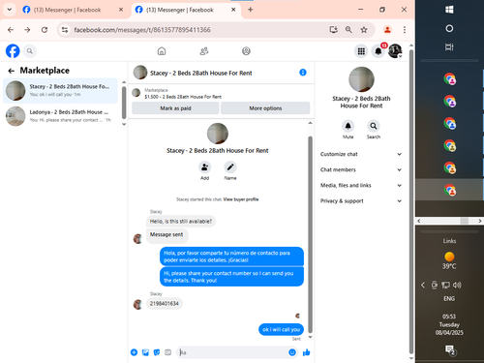Open the account profile picture menu

[x=395, y=51]
